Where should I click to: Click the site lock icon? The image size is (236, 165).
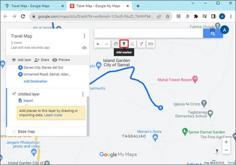(34, 16)
